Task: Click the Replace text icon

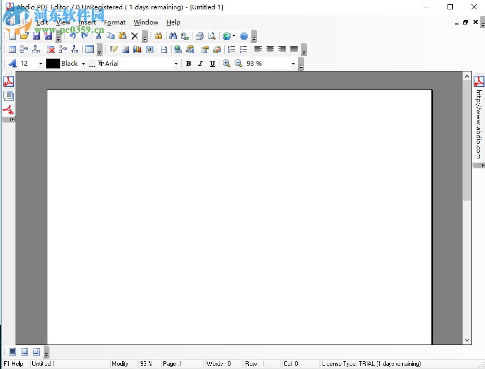Action: (185, 36)
